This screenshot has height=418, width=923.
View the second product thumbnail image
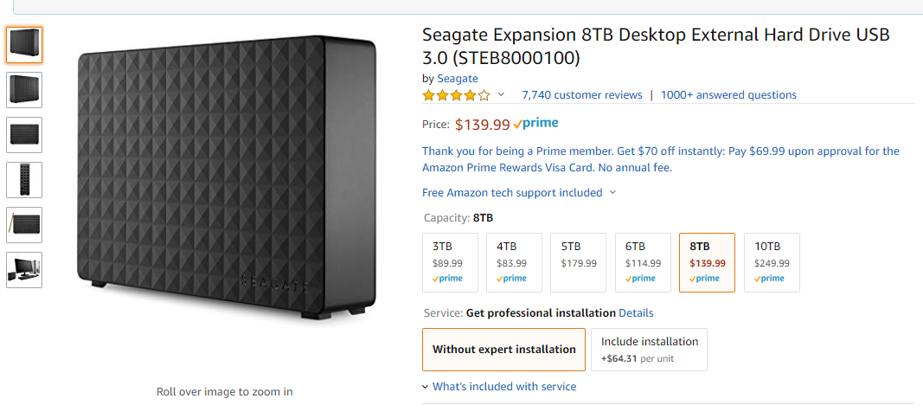24,90
